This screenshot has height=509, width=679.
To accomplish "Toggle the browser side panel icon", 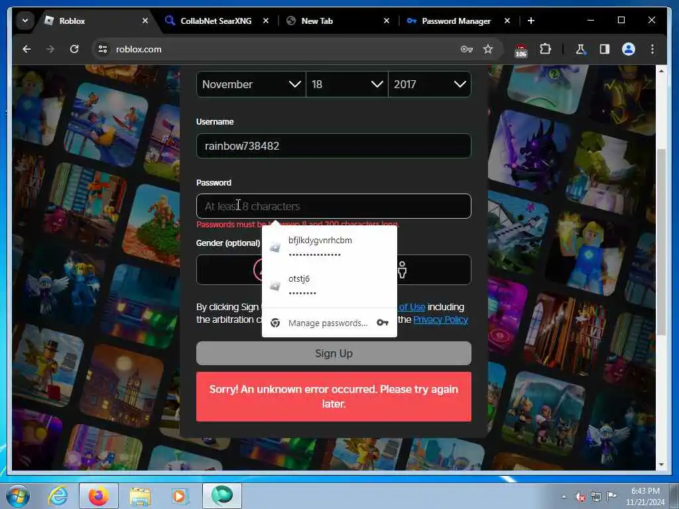I will click(605, 49).
